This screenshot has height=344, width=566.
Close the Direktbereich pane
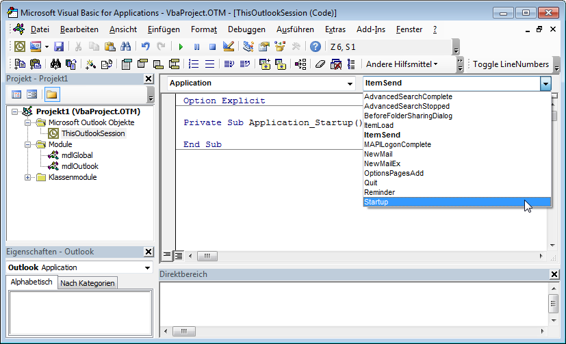tap(554, 274)
